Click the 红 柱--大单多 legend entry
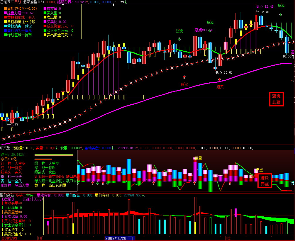Viewport: 295px width, 241px height. click(13, 164)
